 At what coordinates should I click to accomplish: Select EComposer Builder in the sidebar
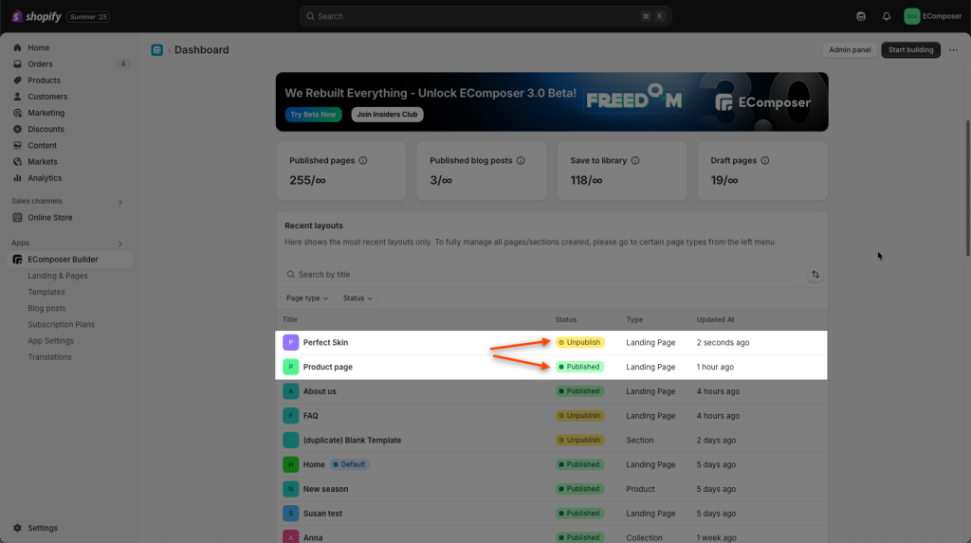click(x=69, y=260)
